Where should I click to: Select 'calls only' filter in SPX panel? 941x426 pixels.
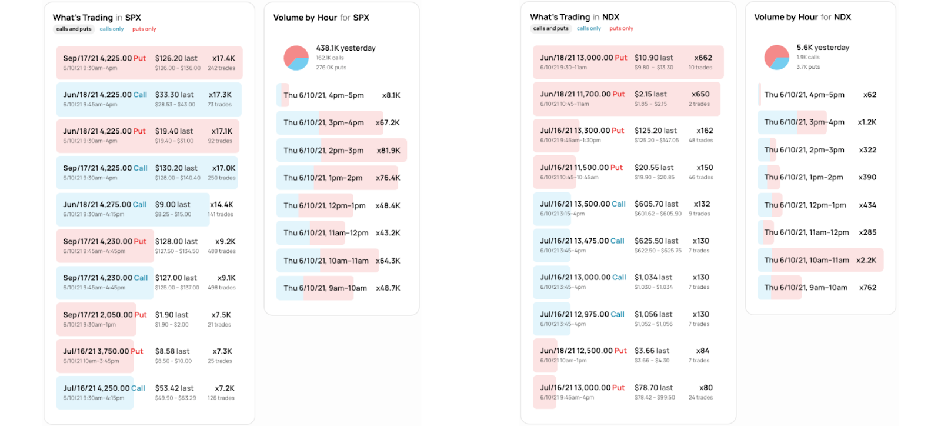[x=112, y=29]
